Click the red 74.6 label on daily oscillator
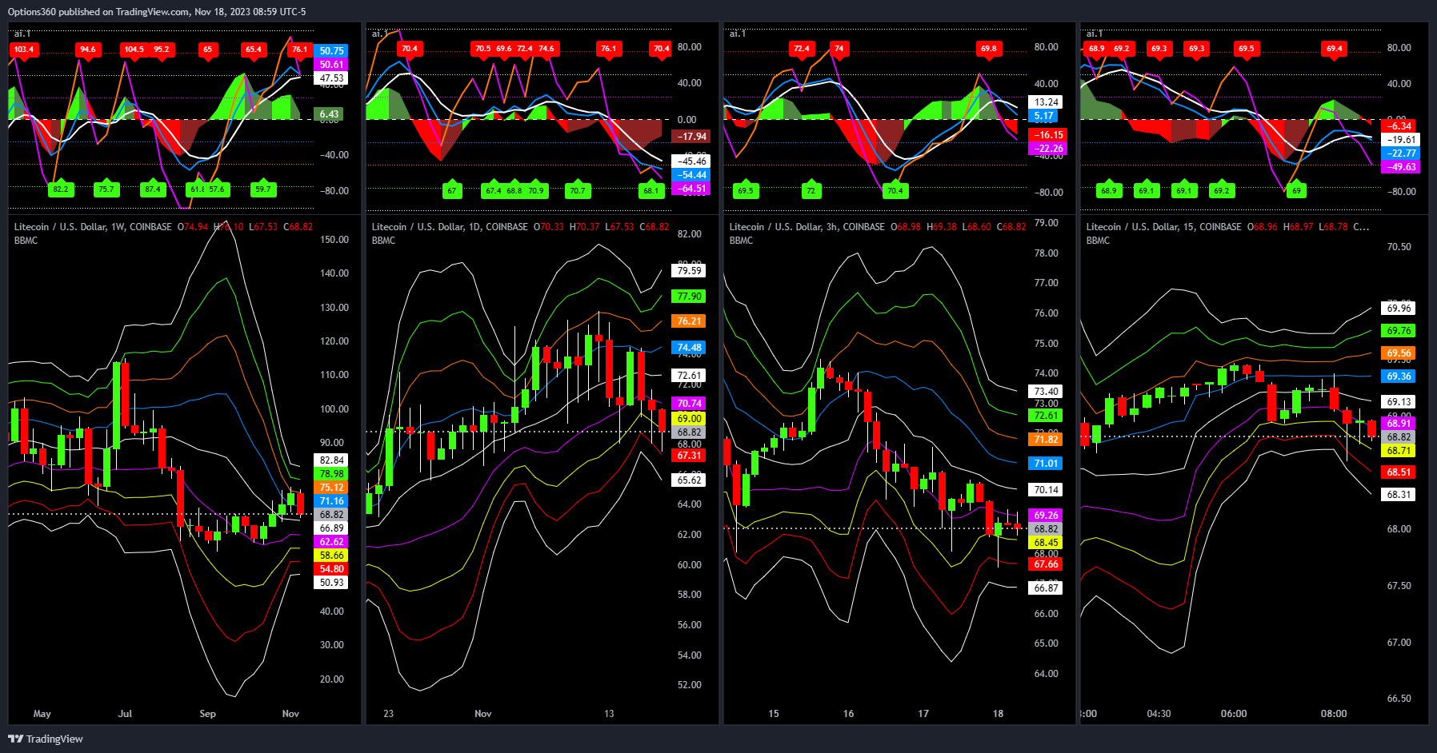 pyautogui.click(x=546, y=49)
